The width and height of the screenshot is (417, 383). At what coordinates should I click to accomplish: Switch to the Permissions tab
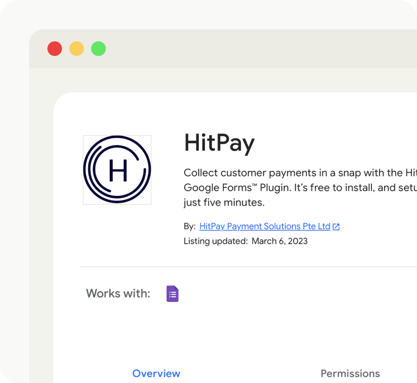[x=350, y=373]
